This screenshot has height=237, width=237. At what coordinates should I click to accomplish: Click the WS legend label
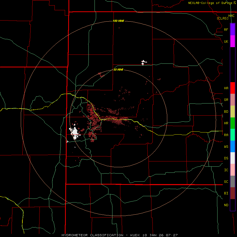pos(226,147)
